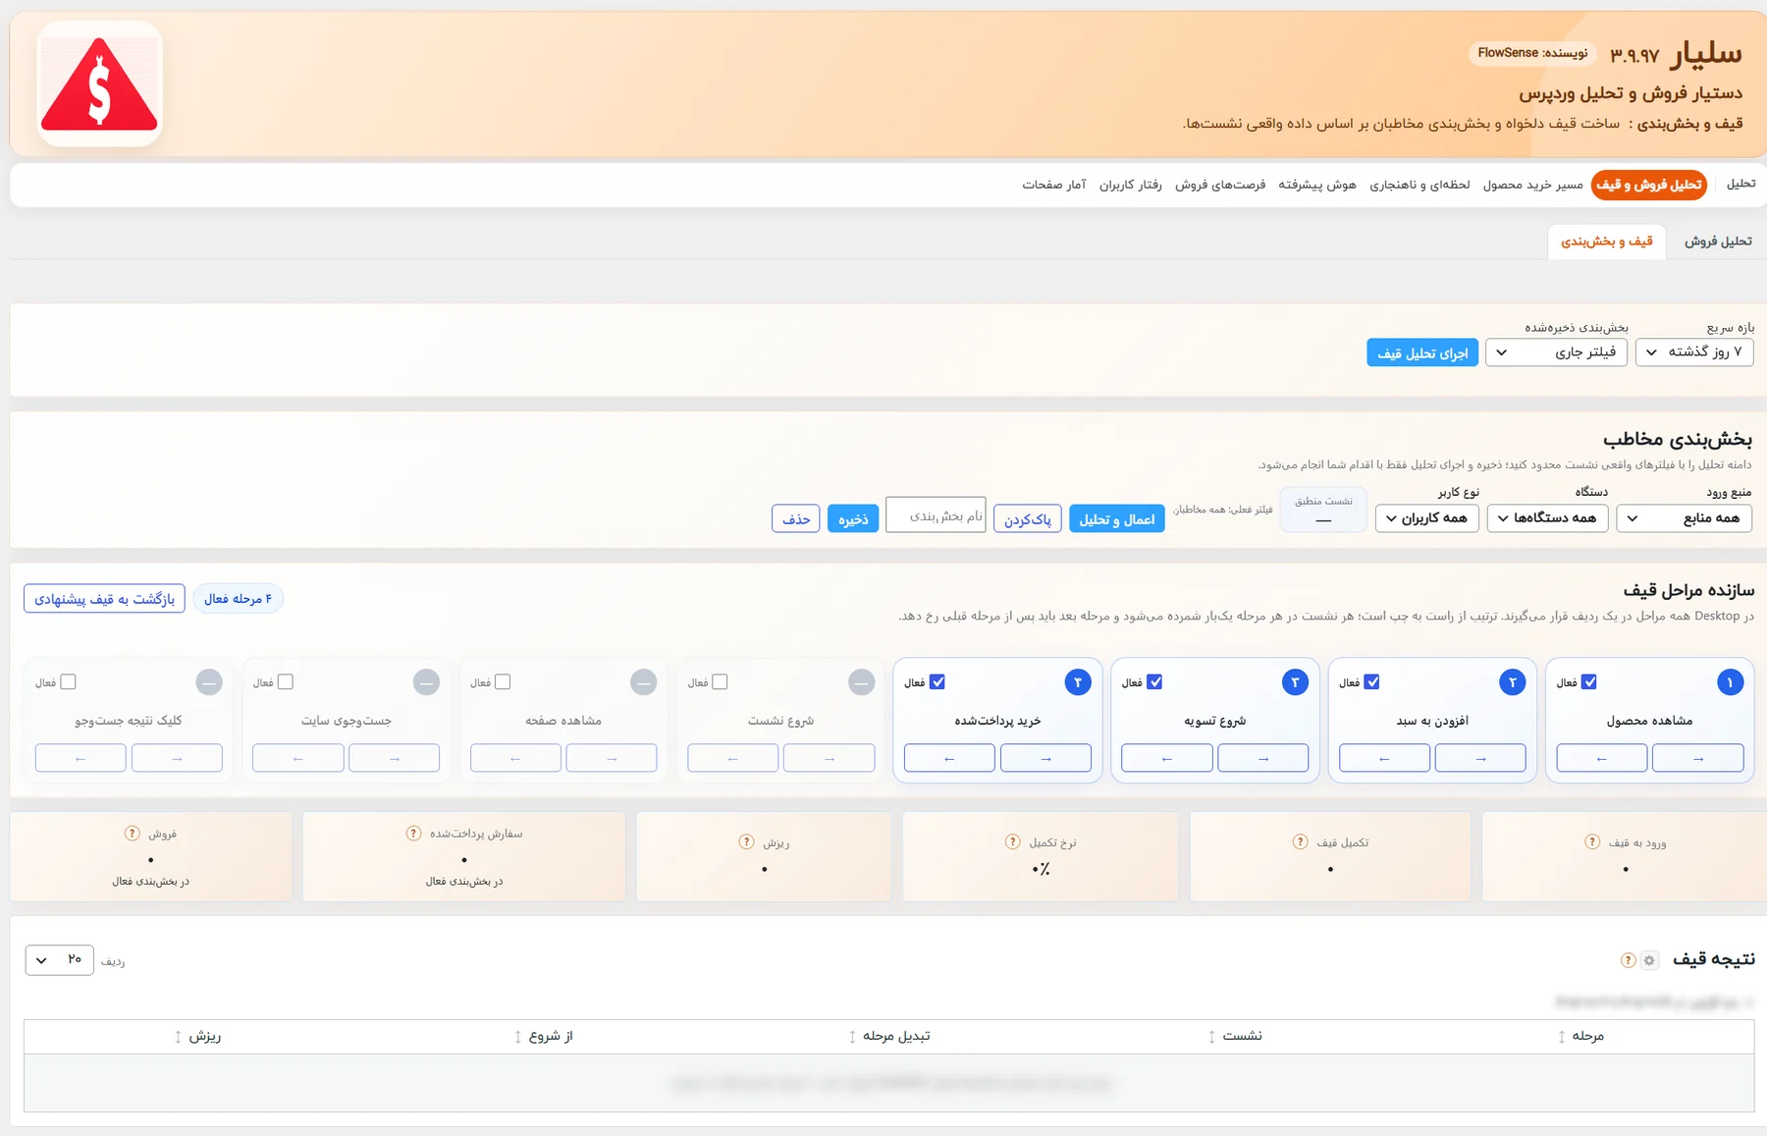Enable the جست‌وجوی سایت stage checkbox
Screen dimensions: 1767x1136
[x=285, y=681]
